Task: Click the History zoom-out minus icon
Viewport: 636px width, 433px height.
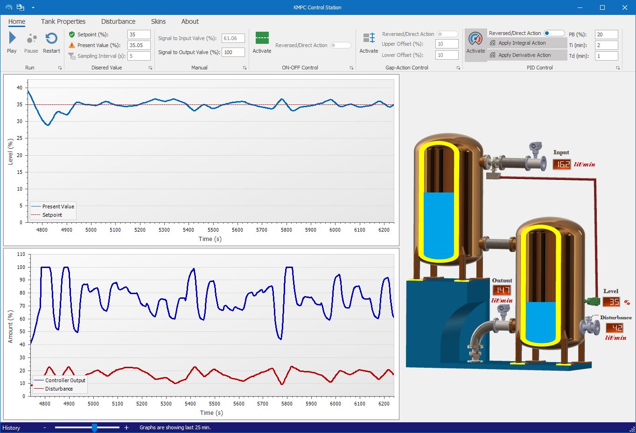Action: [x=45, y=427]
